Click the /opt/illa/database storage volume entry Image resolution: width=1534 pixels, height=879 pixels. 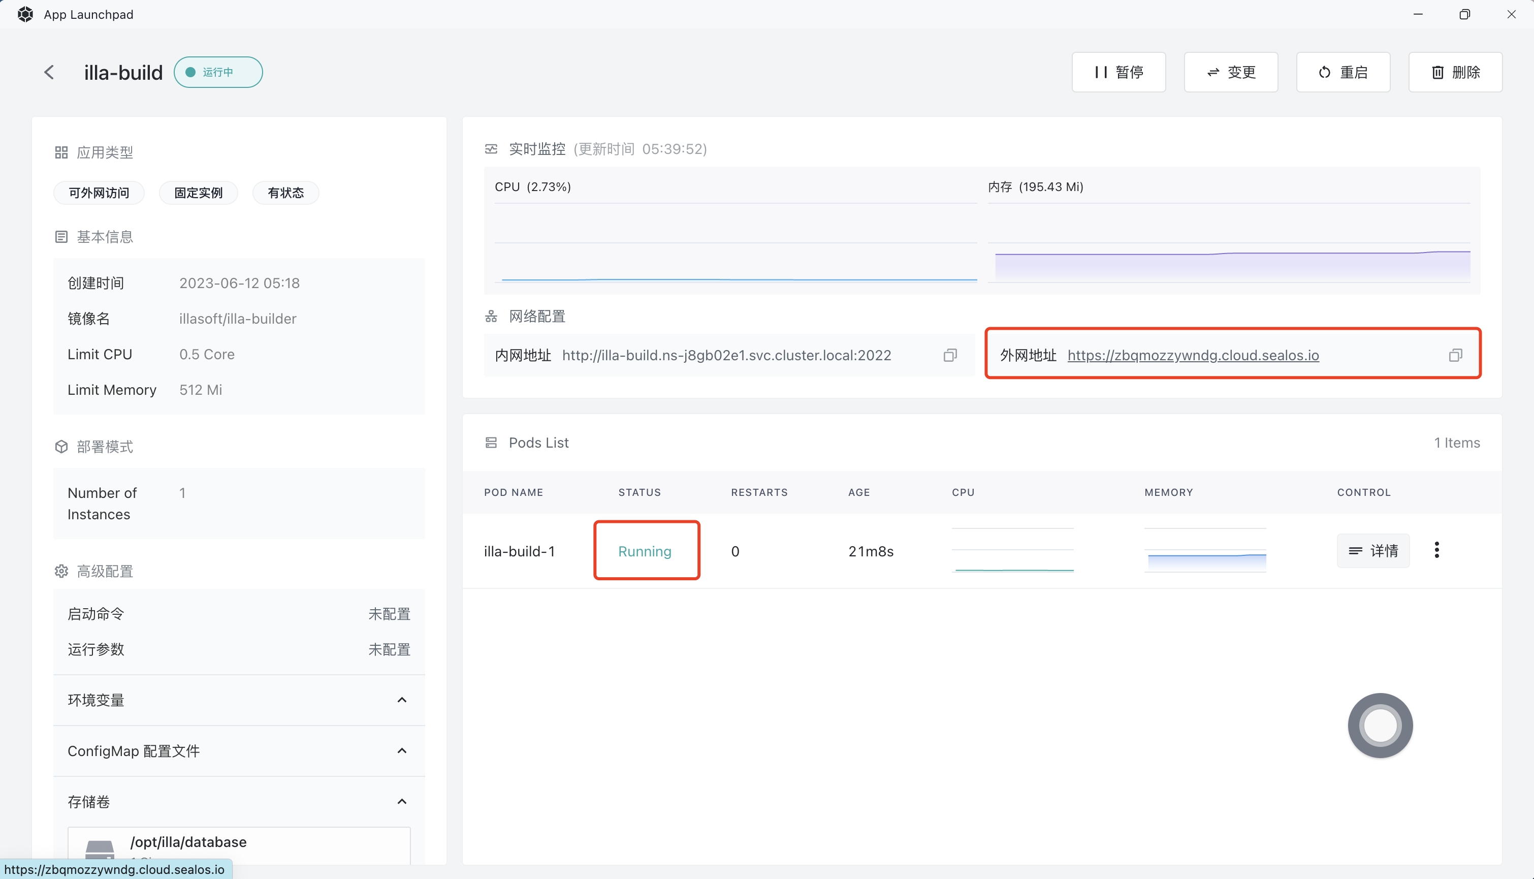click(239, 846)
